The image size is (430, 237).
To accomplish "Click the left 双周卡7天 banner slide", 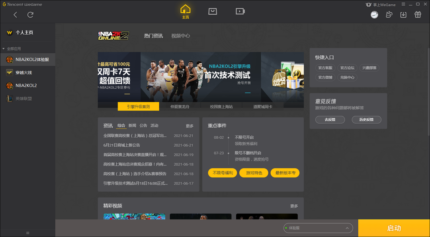I will [x=119, y=77].
